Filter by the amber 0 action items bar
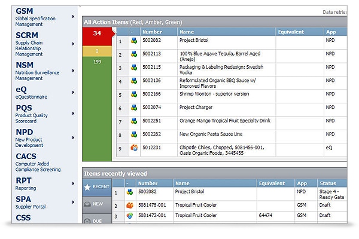This screenshot has height=239, width=359. (96, 51)
